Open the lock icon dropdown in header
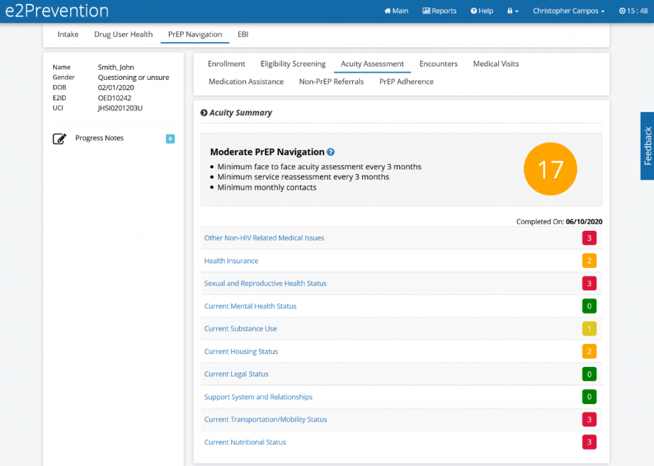654x466 pixels. click(512, 11)
